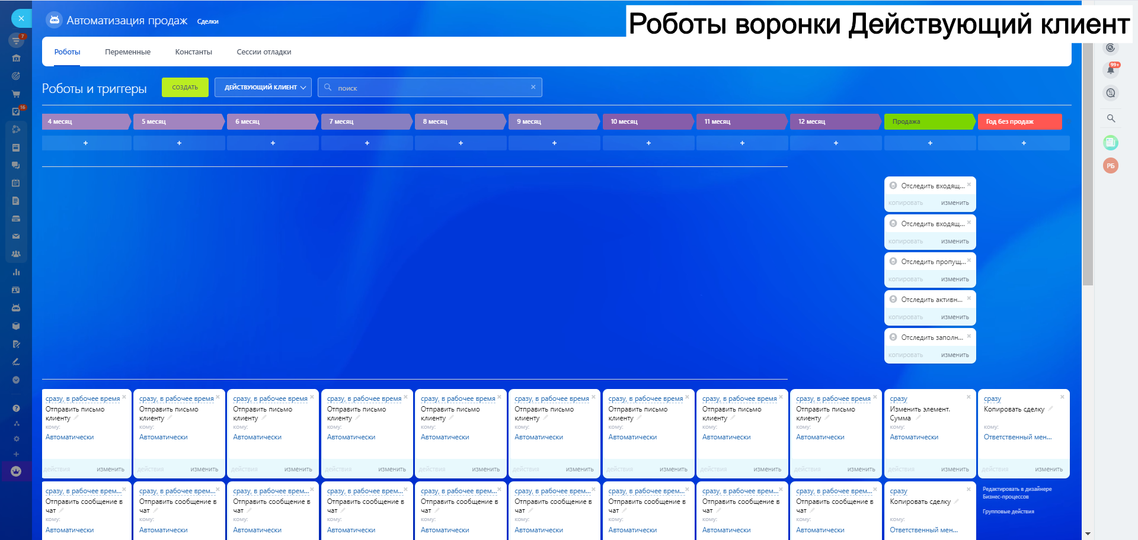Viewport: 1138px width, 540px height.
Task: Add a trigger under the 10 месяц stage
Action: coord(648,143)
